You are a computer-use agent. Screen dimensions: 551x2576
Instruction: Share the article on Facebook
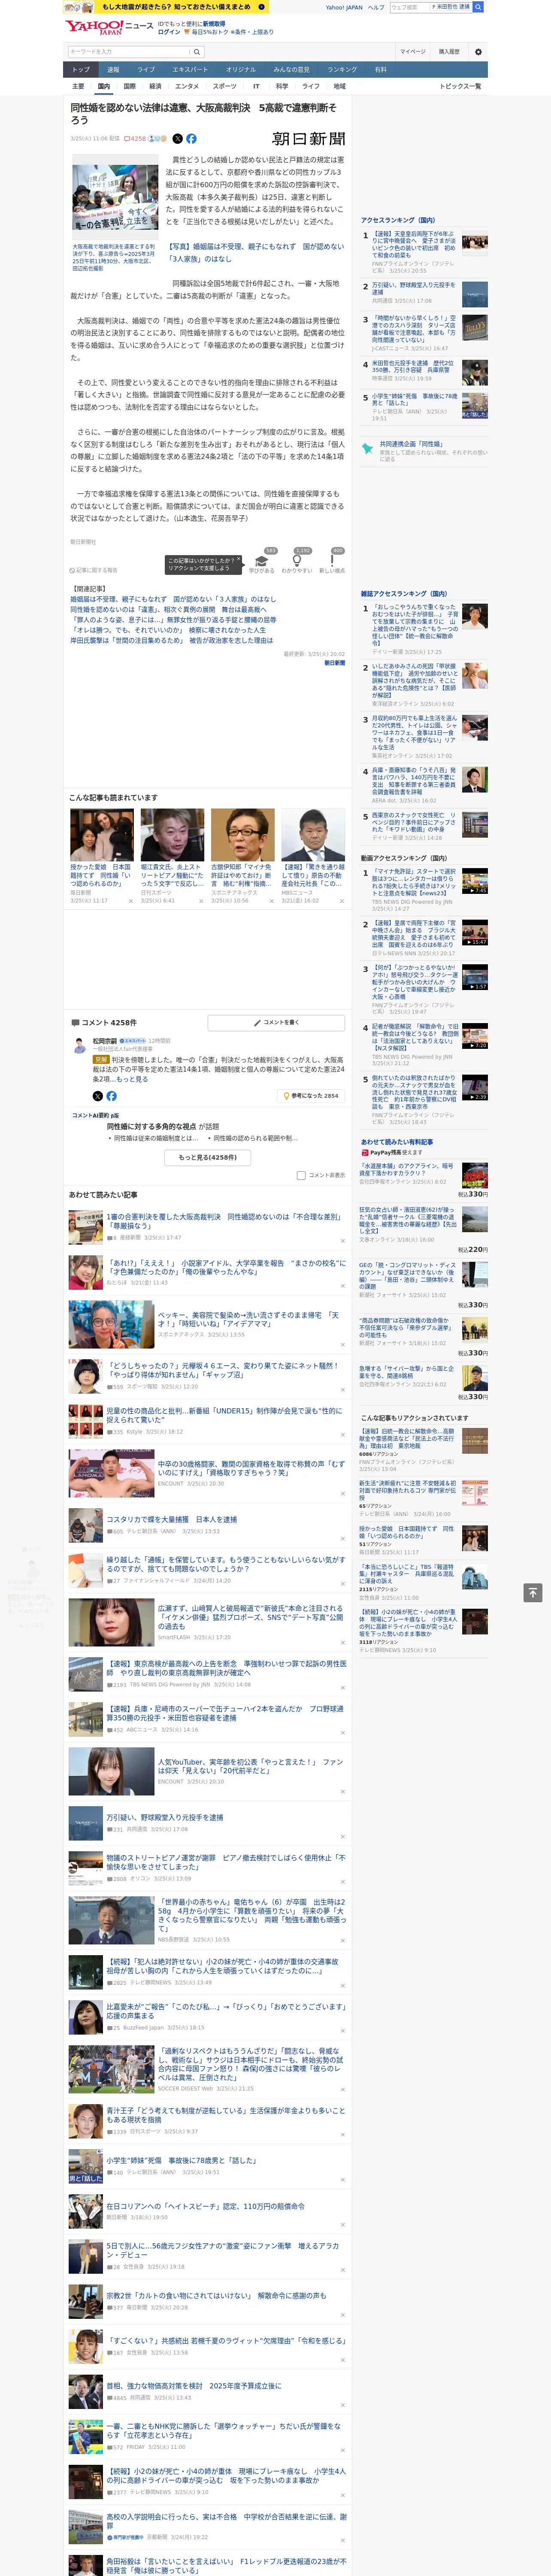tap(191, 139)
